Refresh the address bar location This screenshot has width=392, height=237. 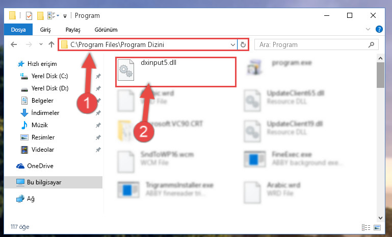click(x=243, y=45)
